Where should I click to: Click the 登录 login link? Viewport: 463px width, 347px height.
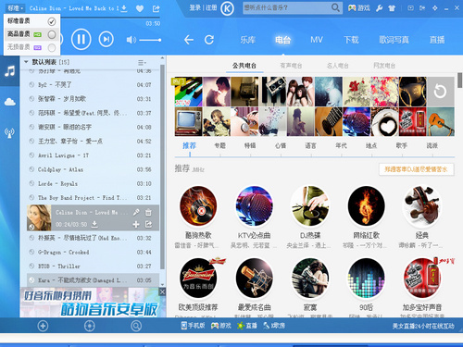(x=194, y=7)
